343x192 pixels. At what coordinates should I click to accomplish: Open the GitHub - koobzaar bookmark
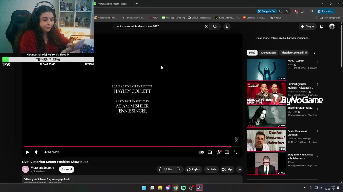200,18
